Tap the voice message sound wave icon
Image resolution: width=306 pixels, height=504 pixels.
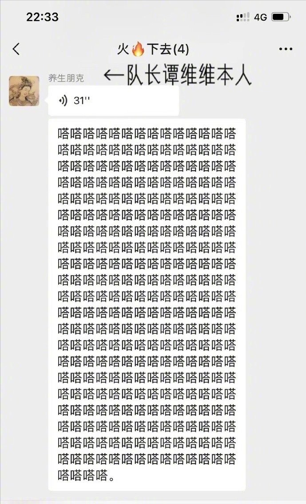click(x=63, y=101)
